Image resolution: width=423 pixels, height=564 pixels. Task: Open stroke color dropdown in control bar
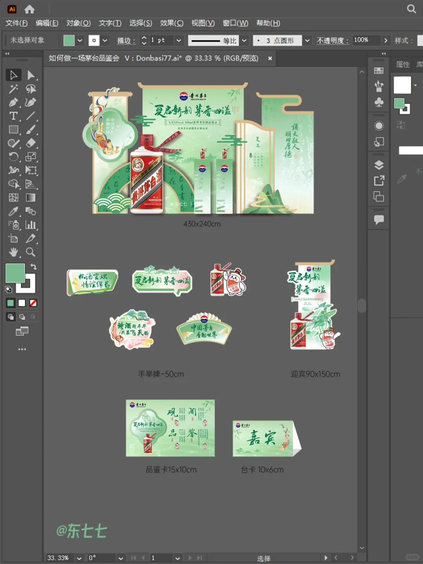pyautogui.click(x=105, y=40)
